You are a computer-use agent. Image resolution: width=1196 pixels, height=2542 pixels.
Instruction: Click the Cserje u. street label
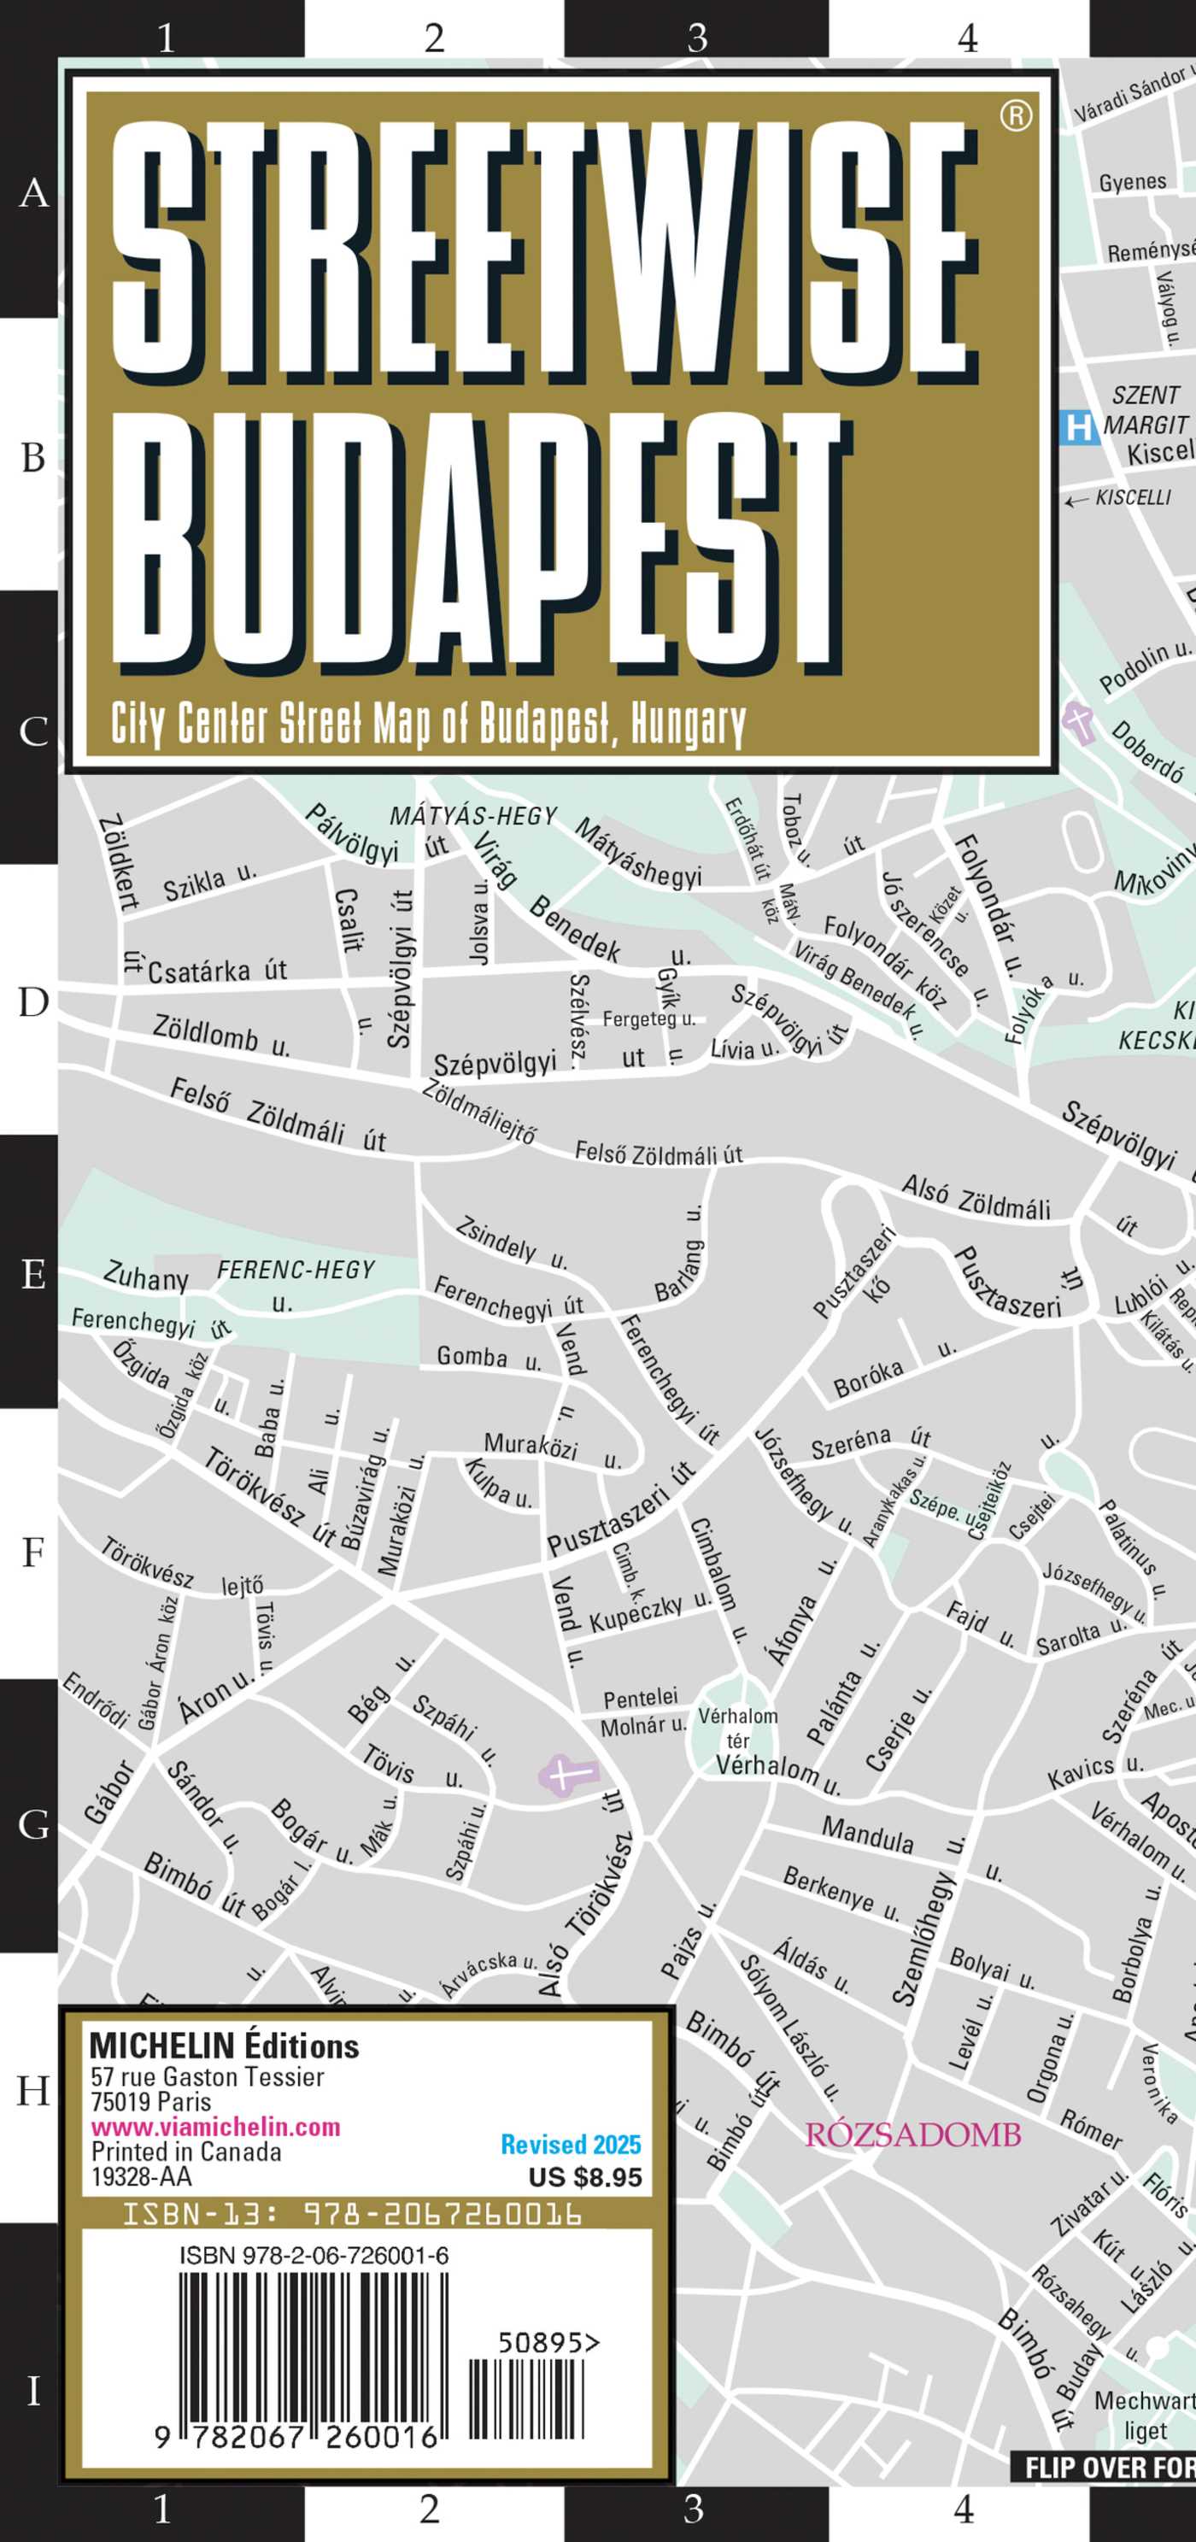[898, 1729]
